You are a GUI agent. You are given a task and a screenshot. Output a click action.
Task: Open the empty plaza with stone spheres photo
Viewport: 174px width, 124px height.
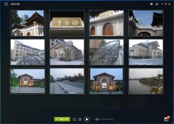click(x=67, y=81)
